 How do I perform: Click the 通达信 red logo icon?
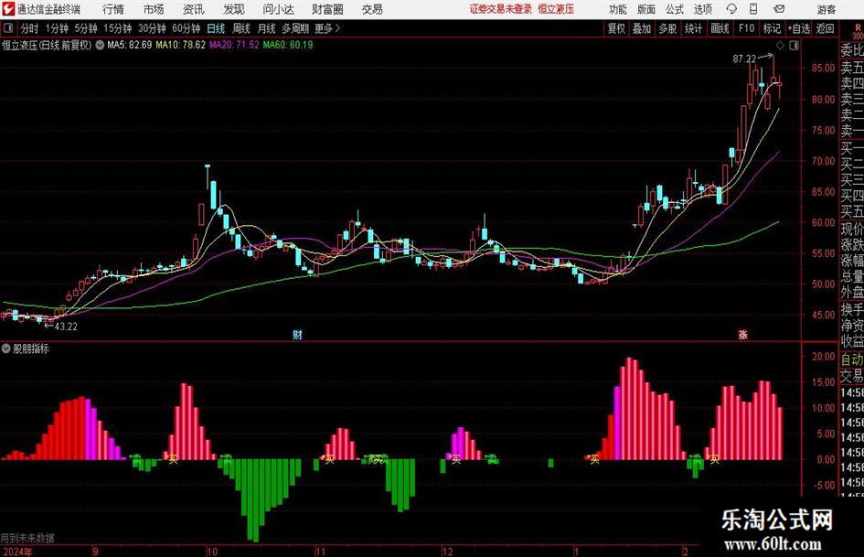[x=7, y=9]
